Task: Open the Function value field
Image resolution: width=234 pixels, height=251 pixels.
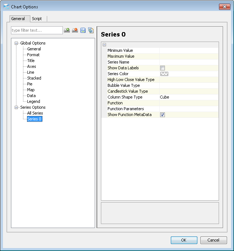Action: click(189, 103)
